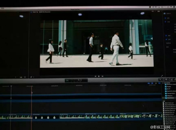Select the Weapons folder in the effects list
This screenshot has height=130, width=176.
coord(170,95)
